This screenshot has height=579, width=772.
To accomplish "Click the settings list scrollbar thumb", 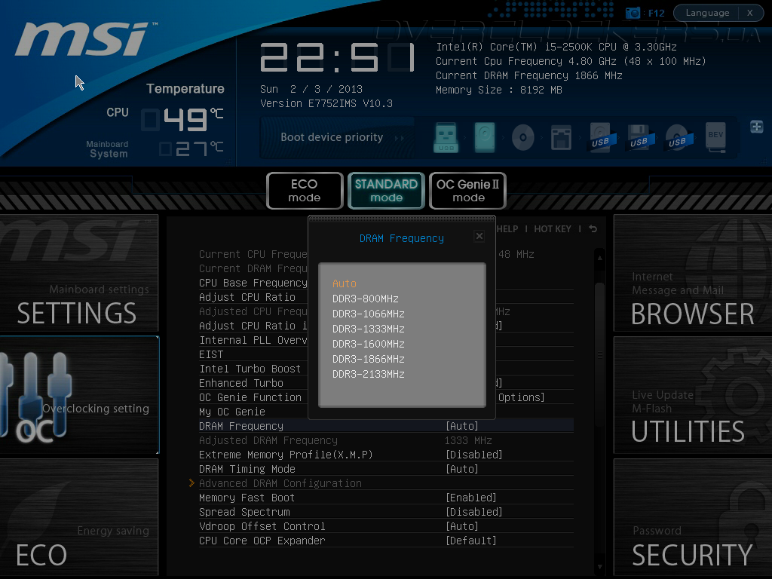I will click(x=599, y=354).
